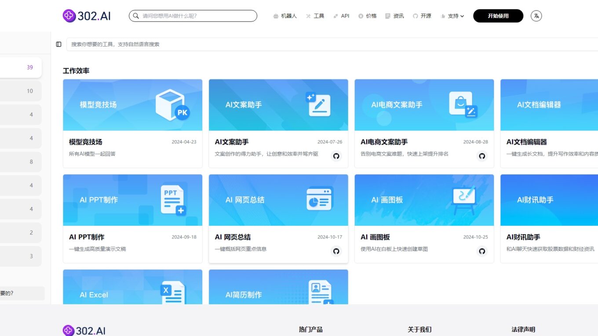Open GitHub link on AI 画图板 card
The height and width of the screenshot is (336, 598).
tap(482, 251)
